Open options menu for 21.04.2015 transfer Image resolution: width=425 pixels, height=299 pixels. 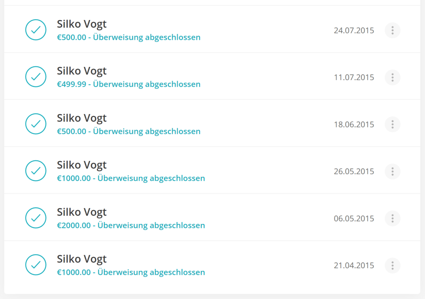click(393, 265)
